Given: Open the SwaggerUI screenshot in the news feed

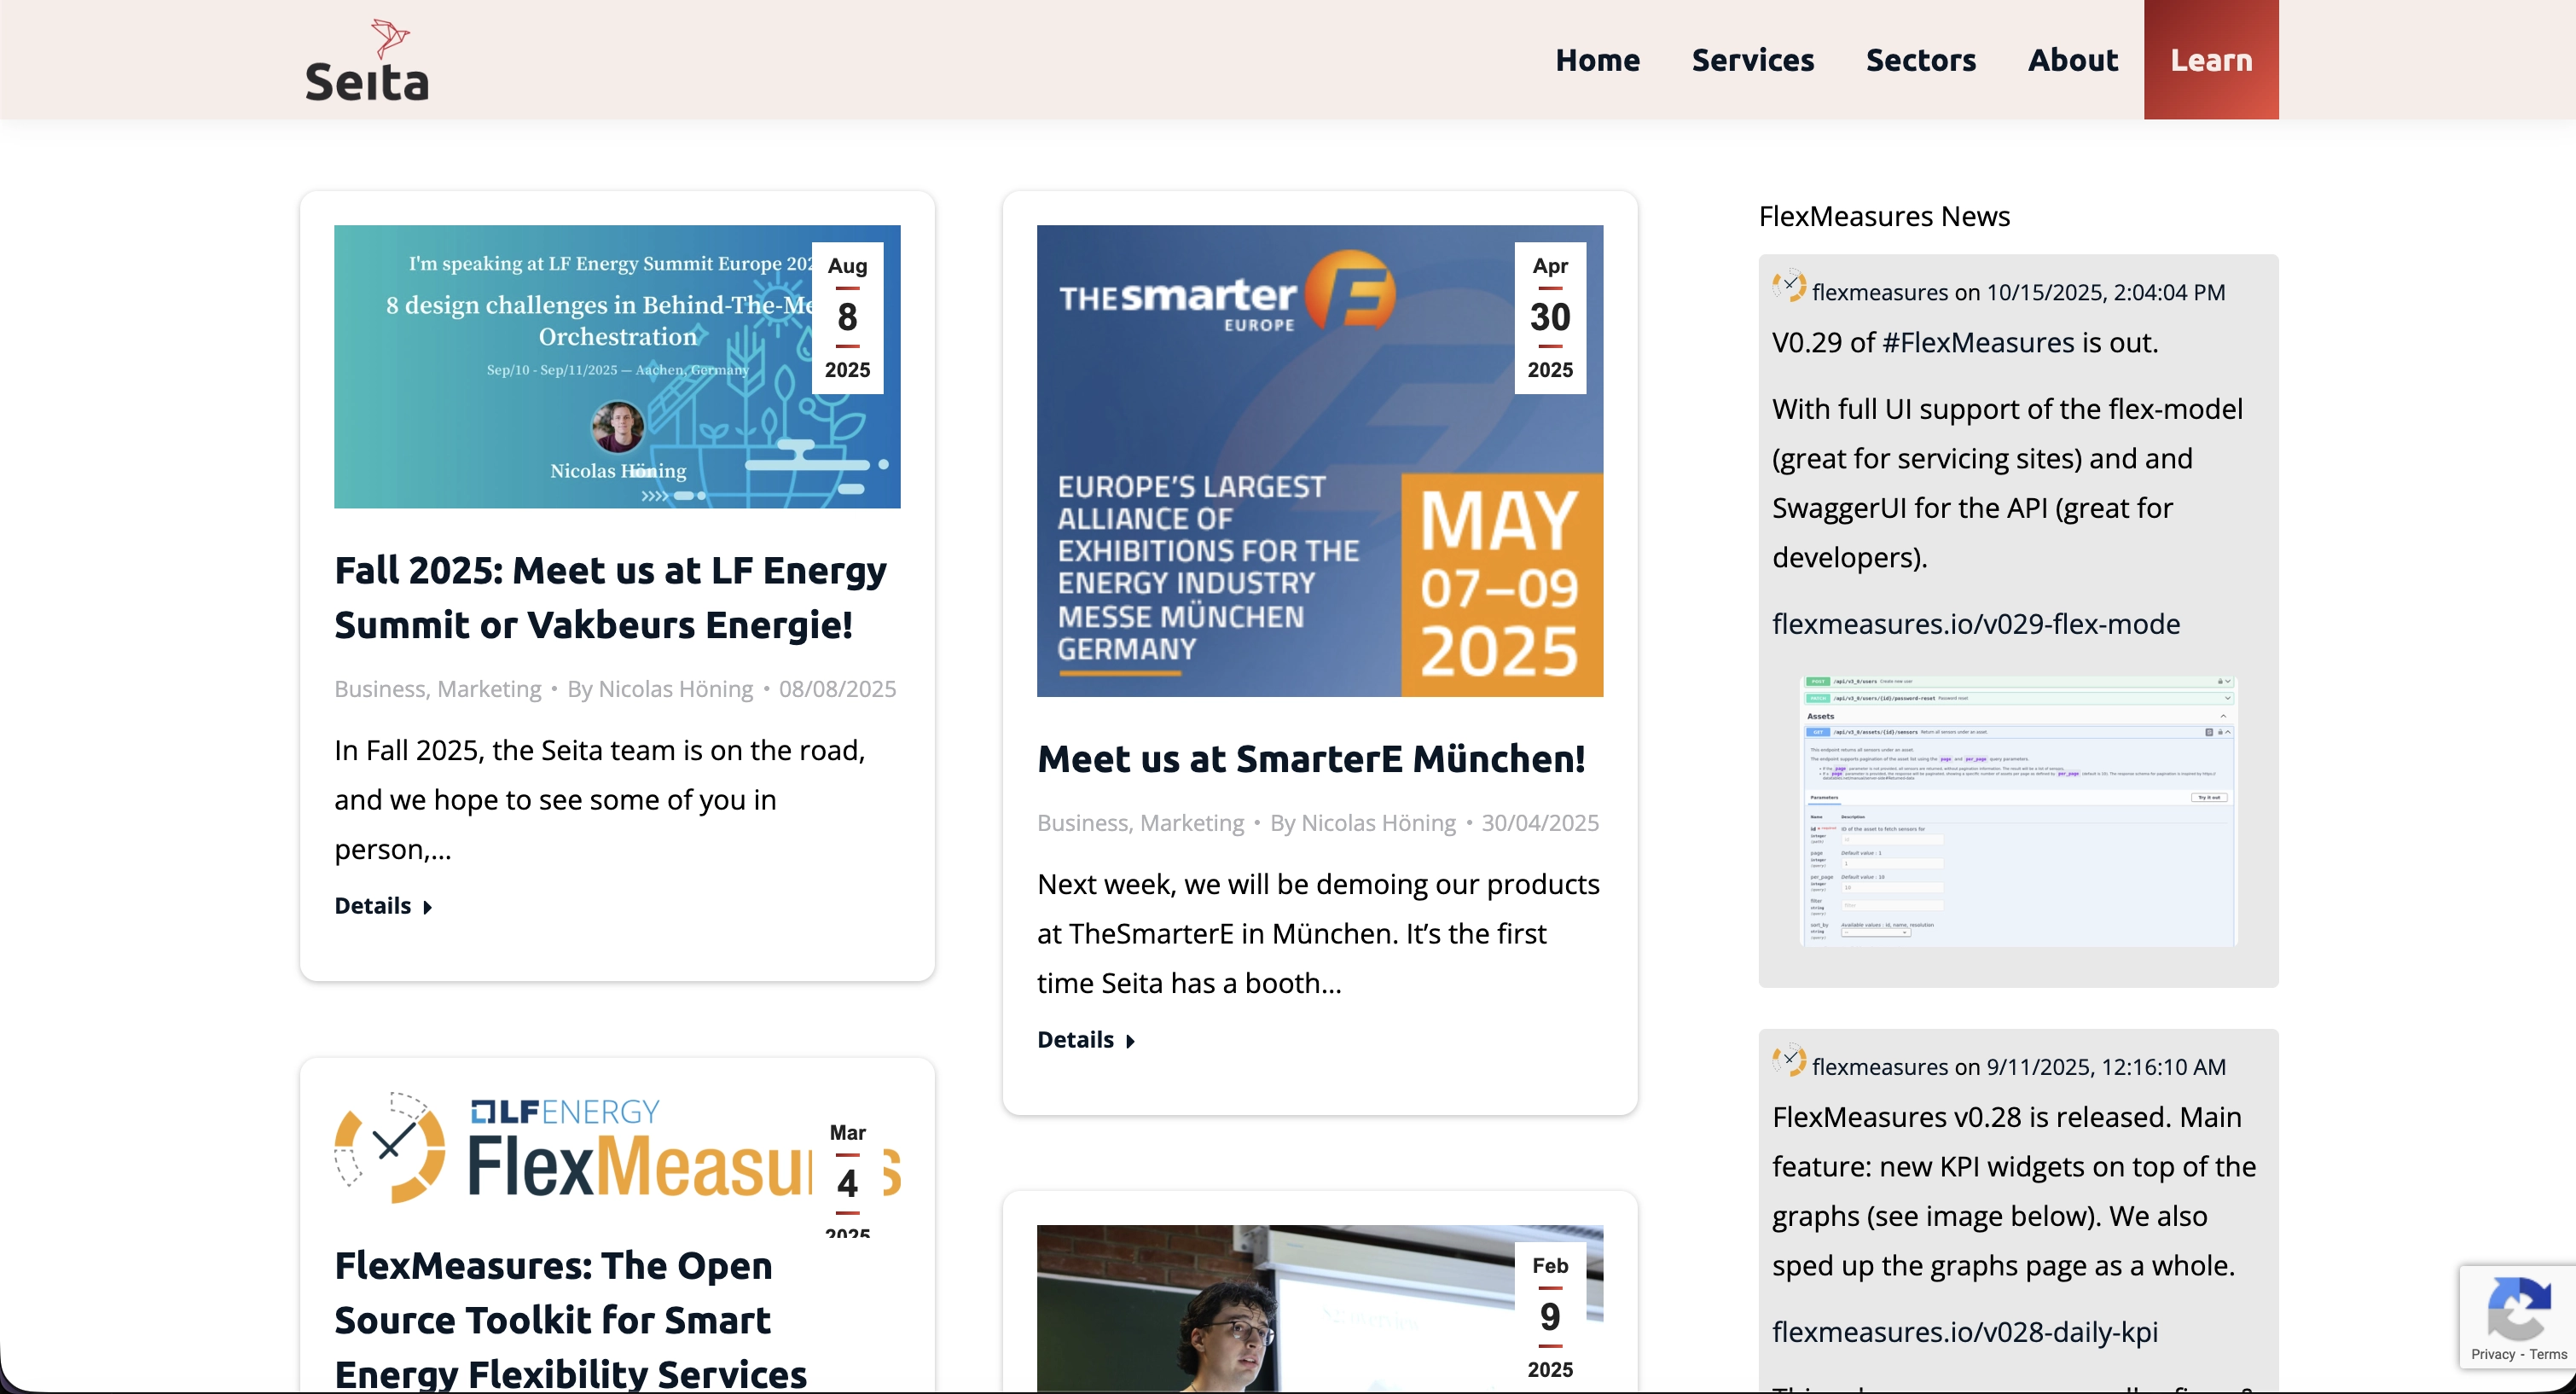Looking at the screenshot, I should (2018, 812).
